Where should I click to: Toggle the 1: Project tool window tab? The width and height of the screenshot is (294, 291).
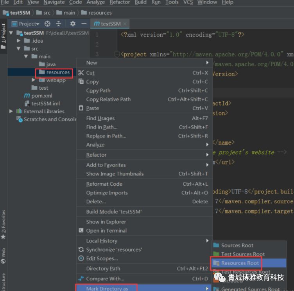(x=3, y=36)
